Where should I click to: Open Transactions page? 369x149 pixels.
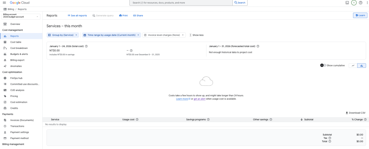pyautogui.click(x=21, y=126)
